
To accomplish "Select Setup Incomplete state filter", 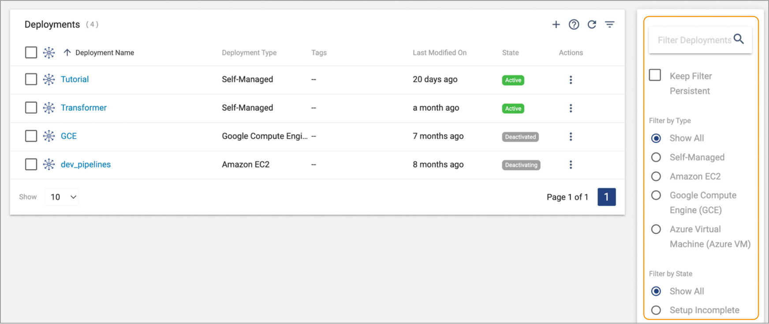I will (656, 310).
